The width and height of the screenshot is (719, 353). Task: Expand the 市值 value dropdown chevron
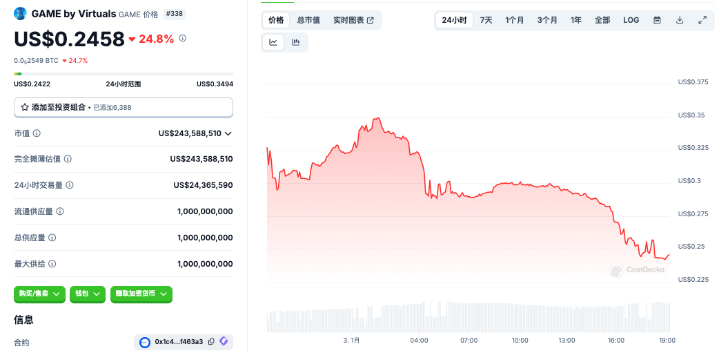[x=228, y=133]
